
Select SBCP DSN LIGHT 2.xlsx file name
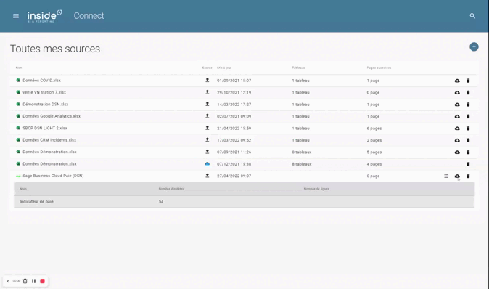click(x=44, y=128)
